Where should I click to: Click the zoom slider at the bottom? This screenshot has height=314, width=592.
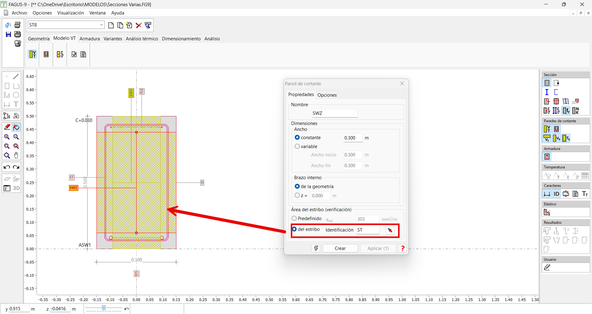(104, 308)
